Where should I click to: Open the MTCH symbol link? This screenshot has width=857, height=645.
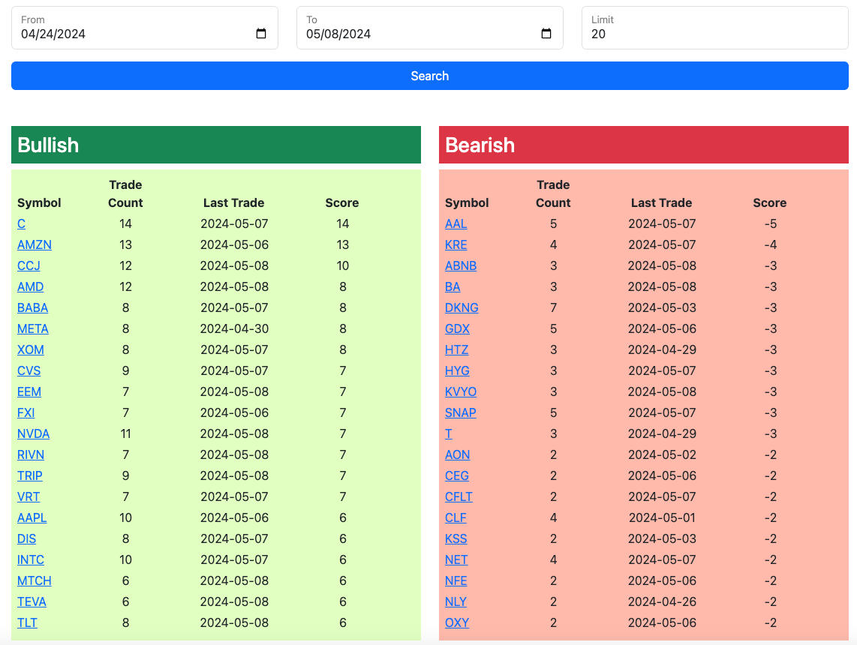pyautogui.click(x=34, y=581)
